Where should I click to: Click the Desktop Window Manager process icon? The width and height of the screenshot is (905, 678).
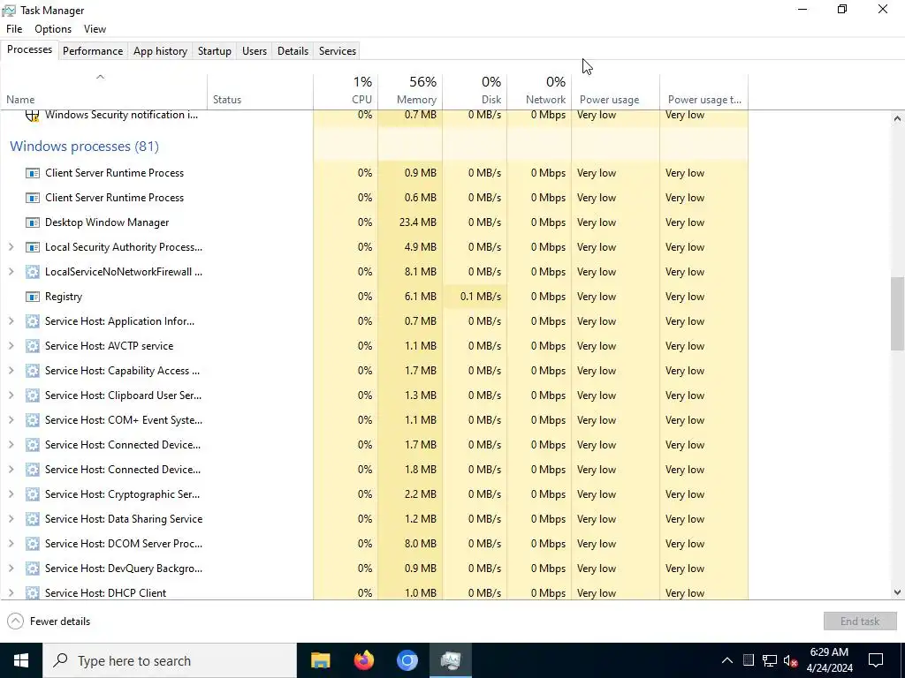33,222
